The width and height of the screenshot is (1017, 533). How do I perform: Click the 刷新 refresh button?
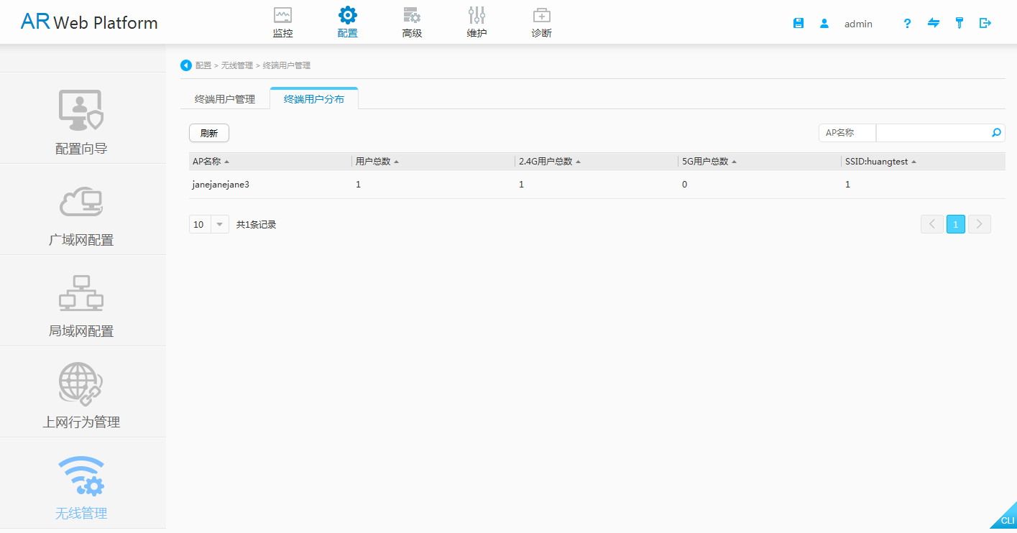[209, 133]
